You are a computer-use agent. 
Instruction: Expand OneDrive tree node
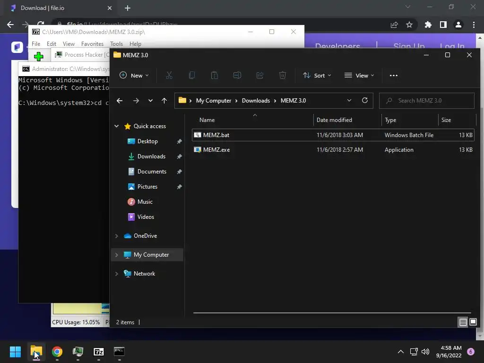tap(116, 236)
